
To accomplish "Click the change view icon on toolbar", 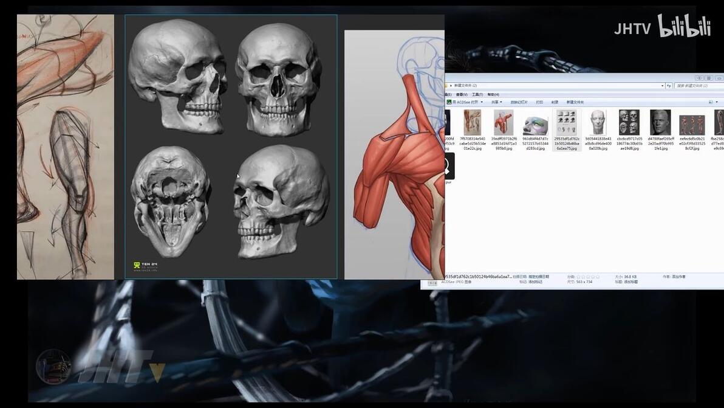I will pyautogui.click(x=711, y=102).
